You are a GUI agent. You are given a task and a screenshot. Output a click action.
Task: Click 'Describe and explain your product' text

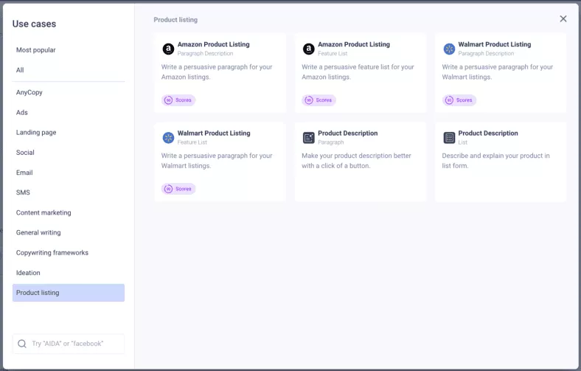[495, 161]
